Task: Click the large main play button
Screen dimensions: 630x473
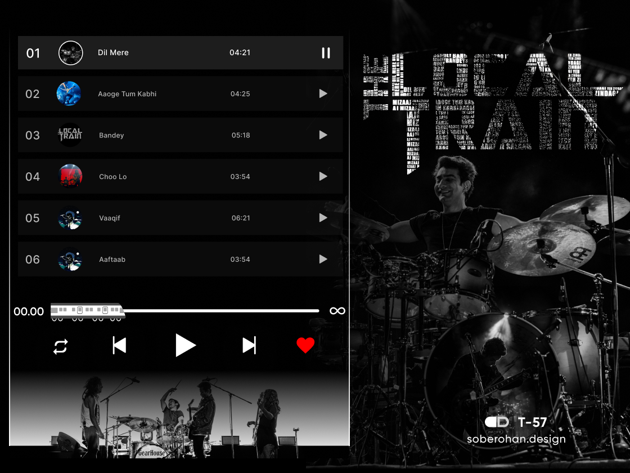Action: [x=185, y=346]
